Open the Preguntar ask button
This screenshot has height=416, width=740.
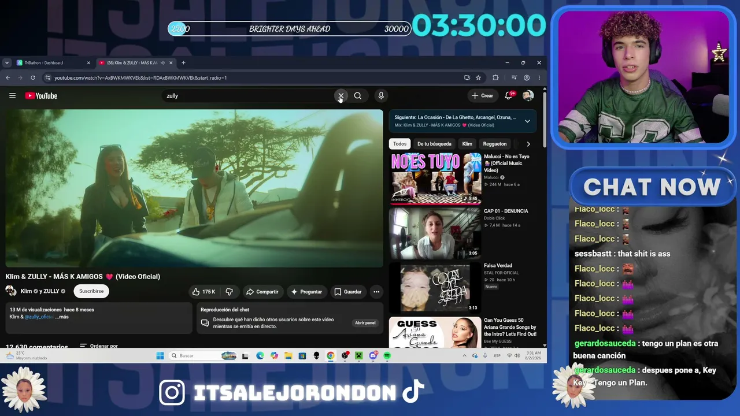306,292
